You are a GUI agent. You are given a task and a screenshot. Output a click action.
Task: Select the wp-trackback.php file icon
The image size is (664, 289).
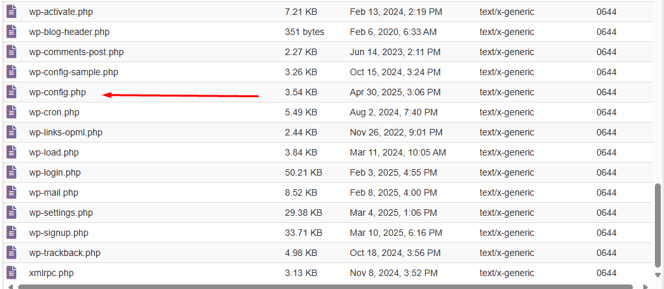point(12,253)
